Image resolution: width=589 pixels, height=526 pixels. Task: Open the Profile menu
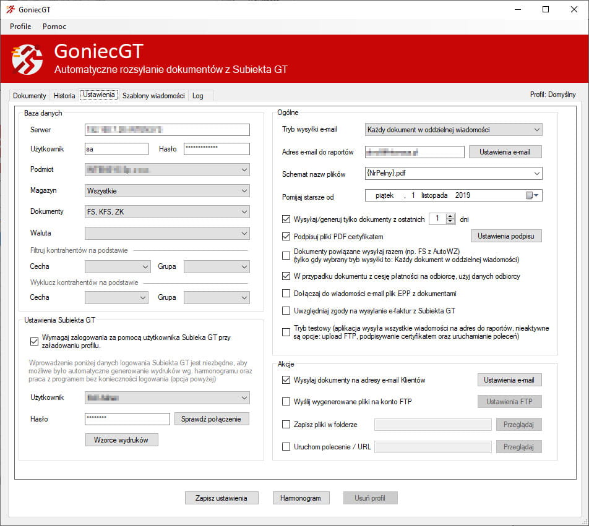(20, 27)
